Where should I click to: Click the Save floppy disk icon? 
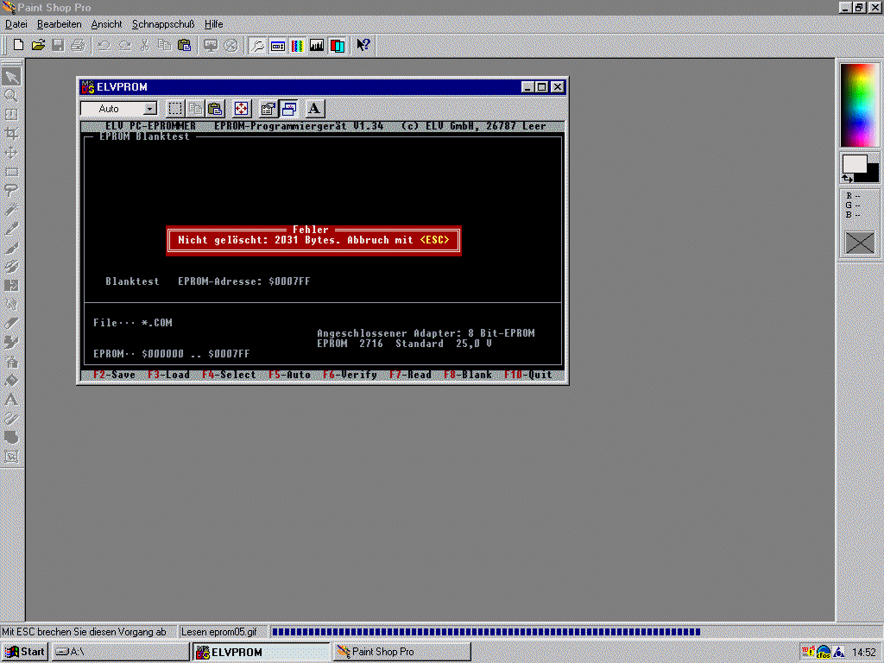[58, 45]
